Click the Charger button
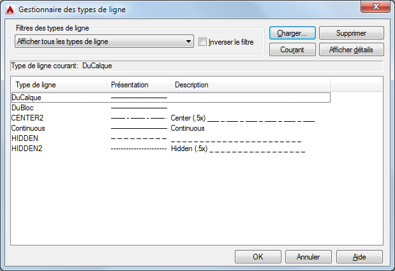The width and height of the screenshot is (395, 271). [292, 33]
